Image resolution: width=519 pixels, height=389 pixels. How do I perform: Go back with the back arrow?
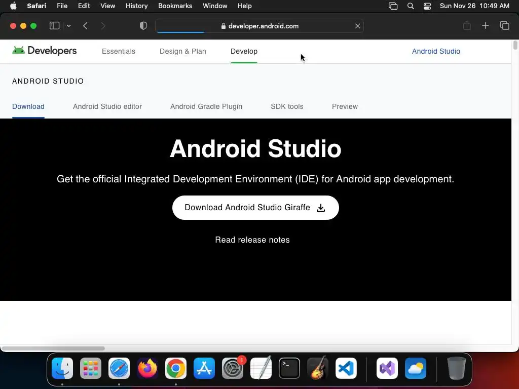(x=85, y=26)
